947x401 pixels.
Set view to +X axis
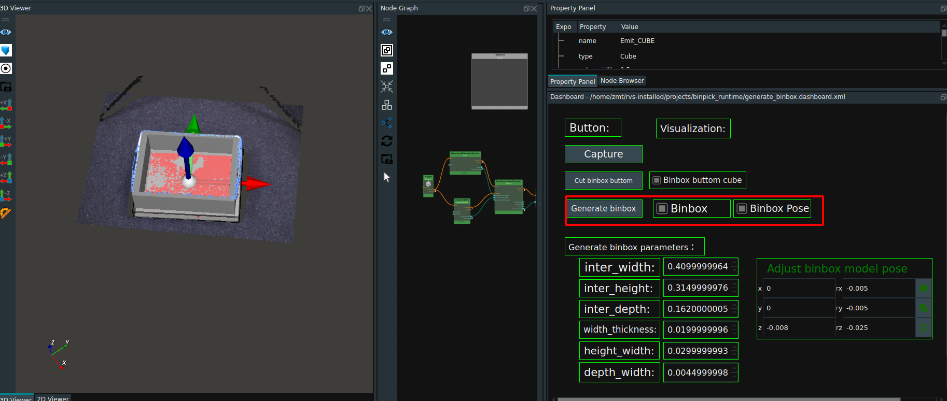click(x=6, y=105)
